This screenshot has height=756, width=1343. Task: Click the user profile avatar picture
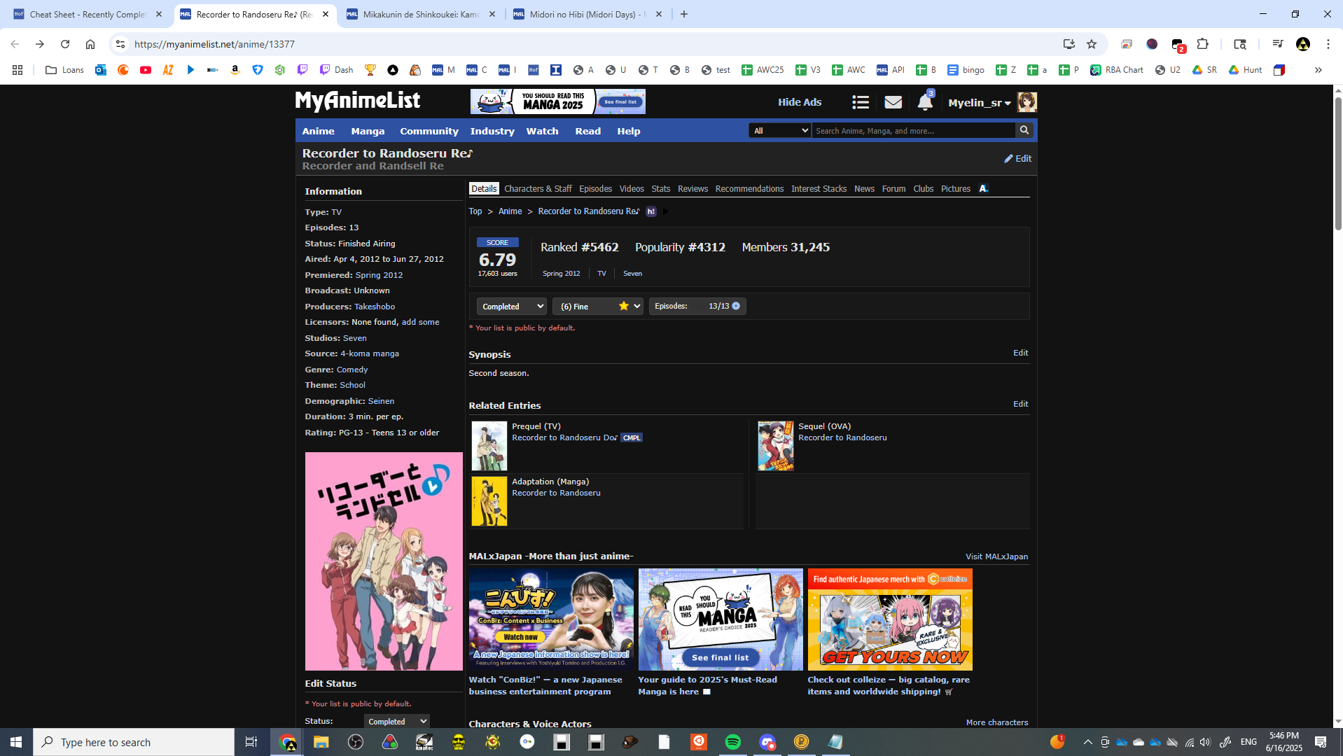(1027, 102)
